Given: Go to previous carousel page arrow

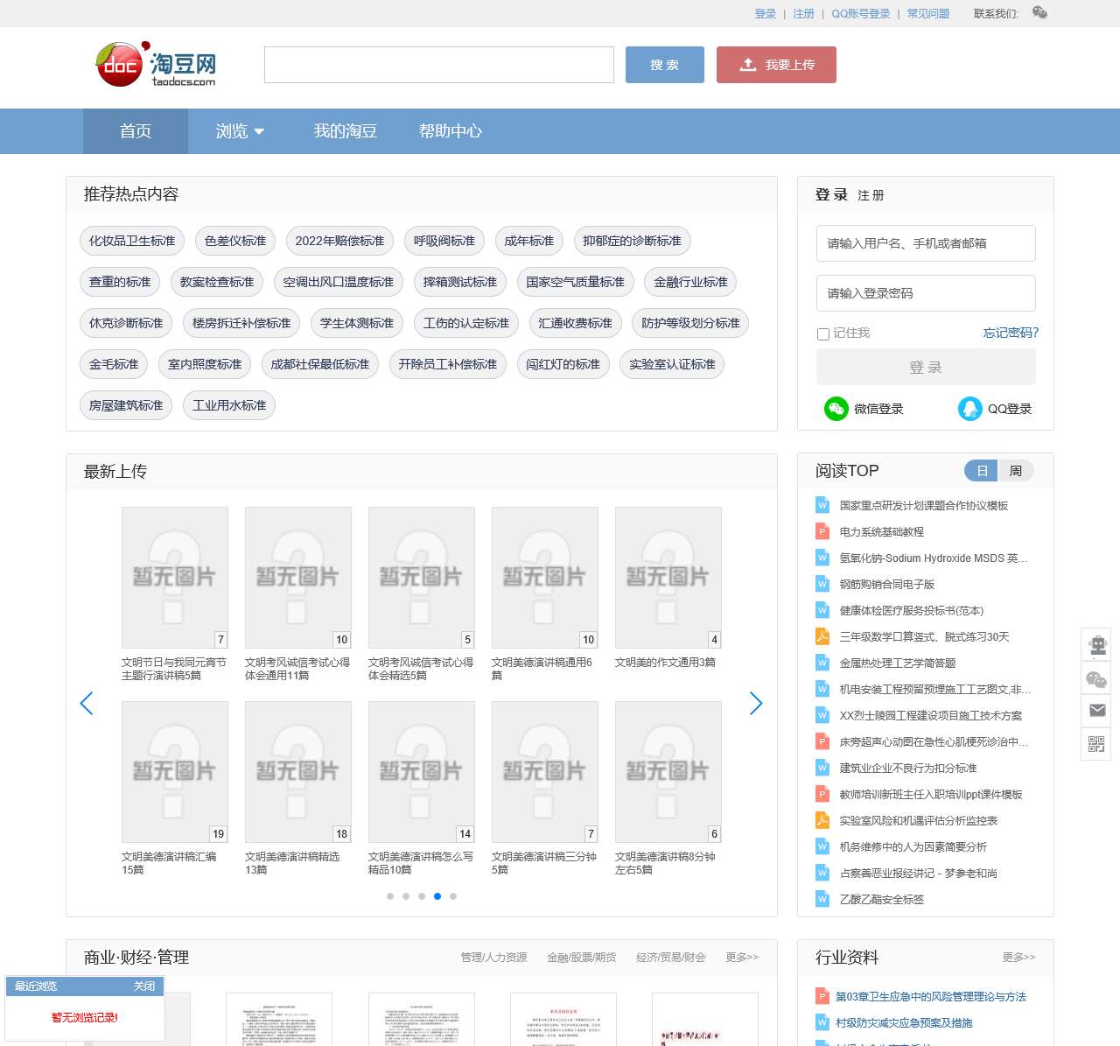Looking at the screenshot, I should [87, 703].
